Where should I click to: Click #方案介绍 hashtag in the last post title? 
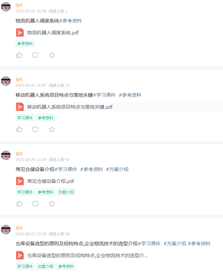pyautogui.click(x=175, y=244)
